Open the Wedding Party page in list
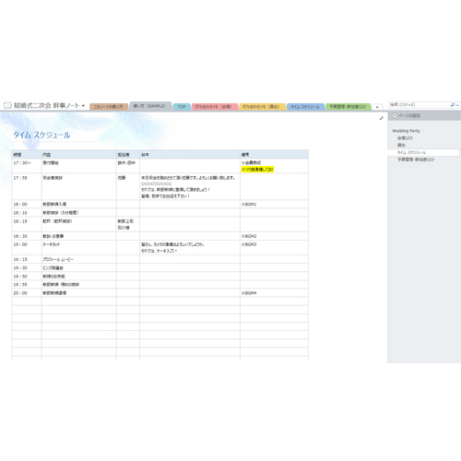Image resolution: width=461 pixels, height=461 pixels. tap(406, 131)
